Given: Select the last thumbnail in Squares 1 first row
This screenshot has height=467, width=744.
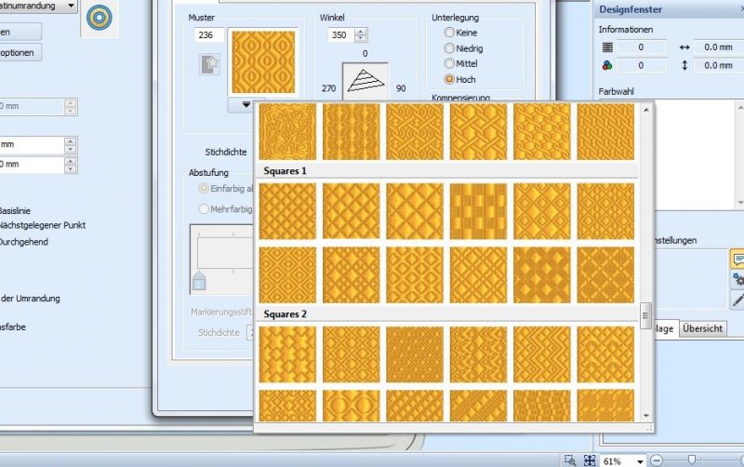Looking at the screenshot, I should [x=605, y=211].
